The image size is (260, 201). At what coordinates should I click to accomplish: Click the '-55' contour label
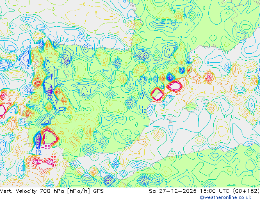(46, 147)
